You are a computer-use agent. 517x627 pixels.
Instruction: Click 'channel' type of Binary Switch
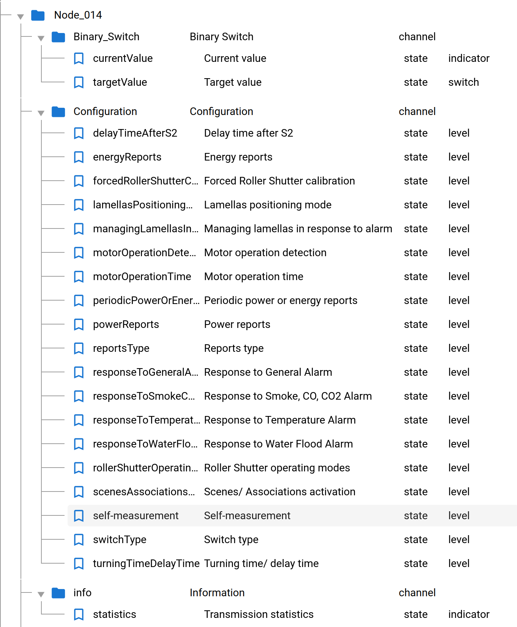(x=417, y=37)
